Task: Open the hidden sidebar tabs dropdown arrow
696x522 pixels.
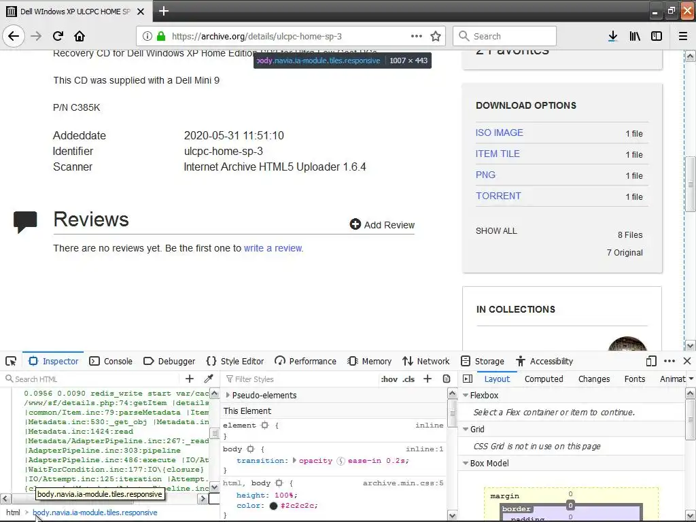Action: pos(691,379)
